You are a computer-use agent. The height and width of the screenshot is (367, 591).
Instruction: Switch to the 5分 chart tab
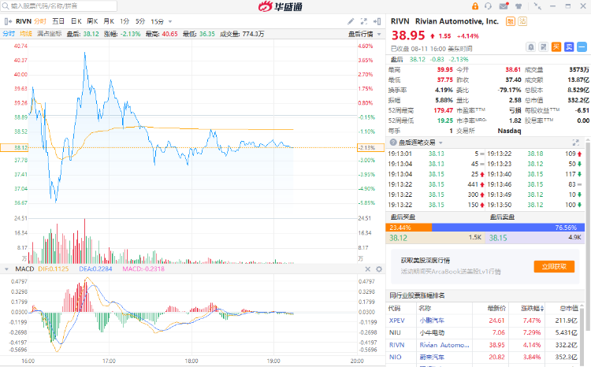140,21
